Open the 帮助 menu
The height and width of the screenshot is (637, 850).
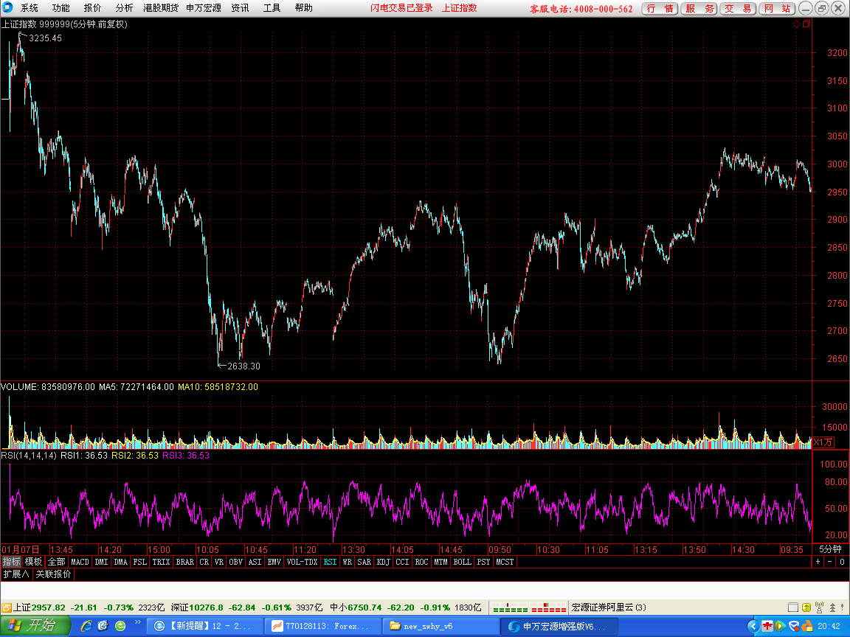[x=303, y=7]
